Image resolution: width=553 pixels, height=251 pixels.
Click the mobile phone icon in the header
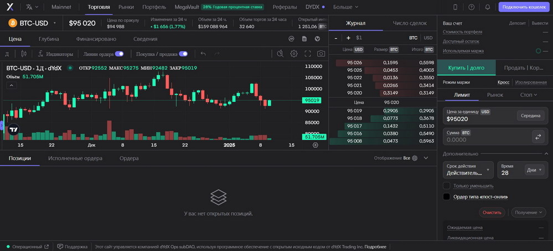[455, 7]
